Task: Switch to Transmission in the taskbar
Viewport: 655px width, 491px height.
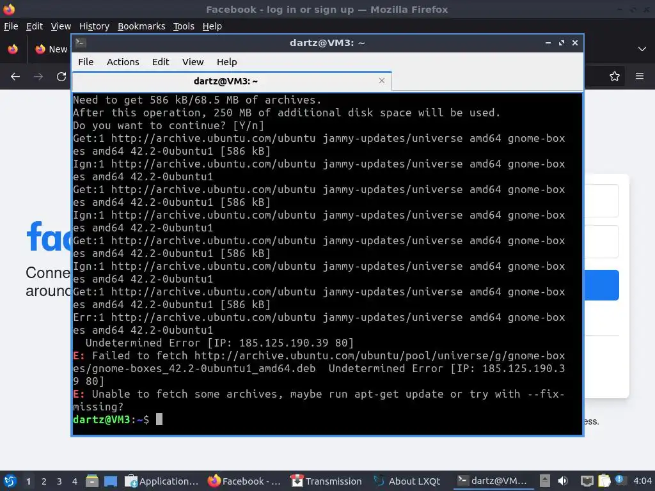Action: pos(327,481)
